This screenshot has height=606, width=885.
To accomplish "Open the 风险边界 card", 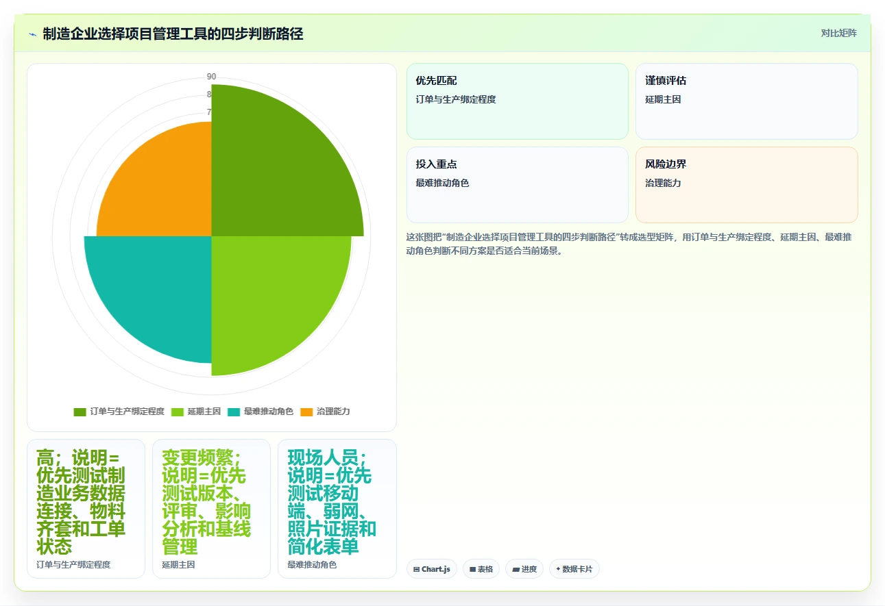I will coord(747,185).
